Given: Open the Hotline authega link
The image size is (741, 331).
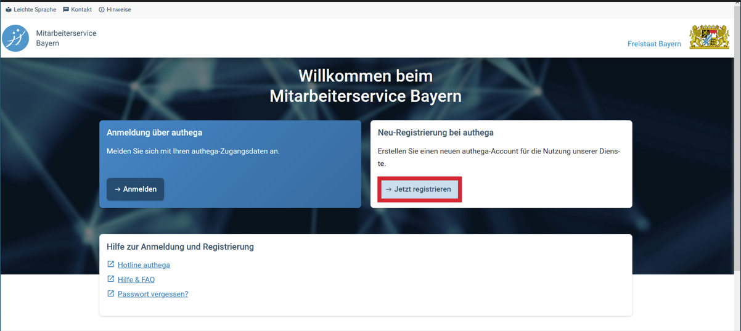Looking at the screenshot, I should 144,265.
